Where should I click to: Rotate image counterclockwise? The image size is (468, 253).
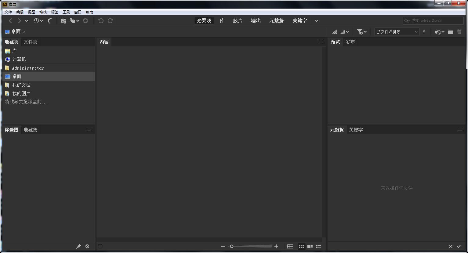(100, 20)
